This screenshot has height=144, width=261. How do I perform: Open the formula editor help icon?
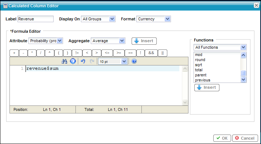134,61
